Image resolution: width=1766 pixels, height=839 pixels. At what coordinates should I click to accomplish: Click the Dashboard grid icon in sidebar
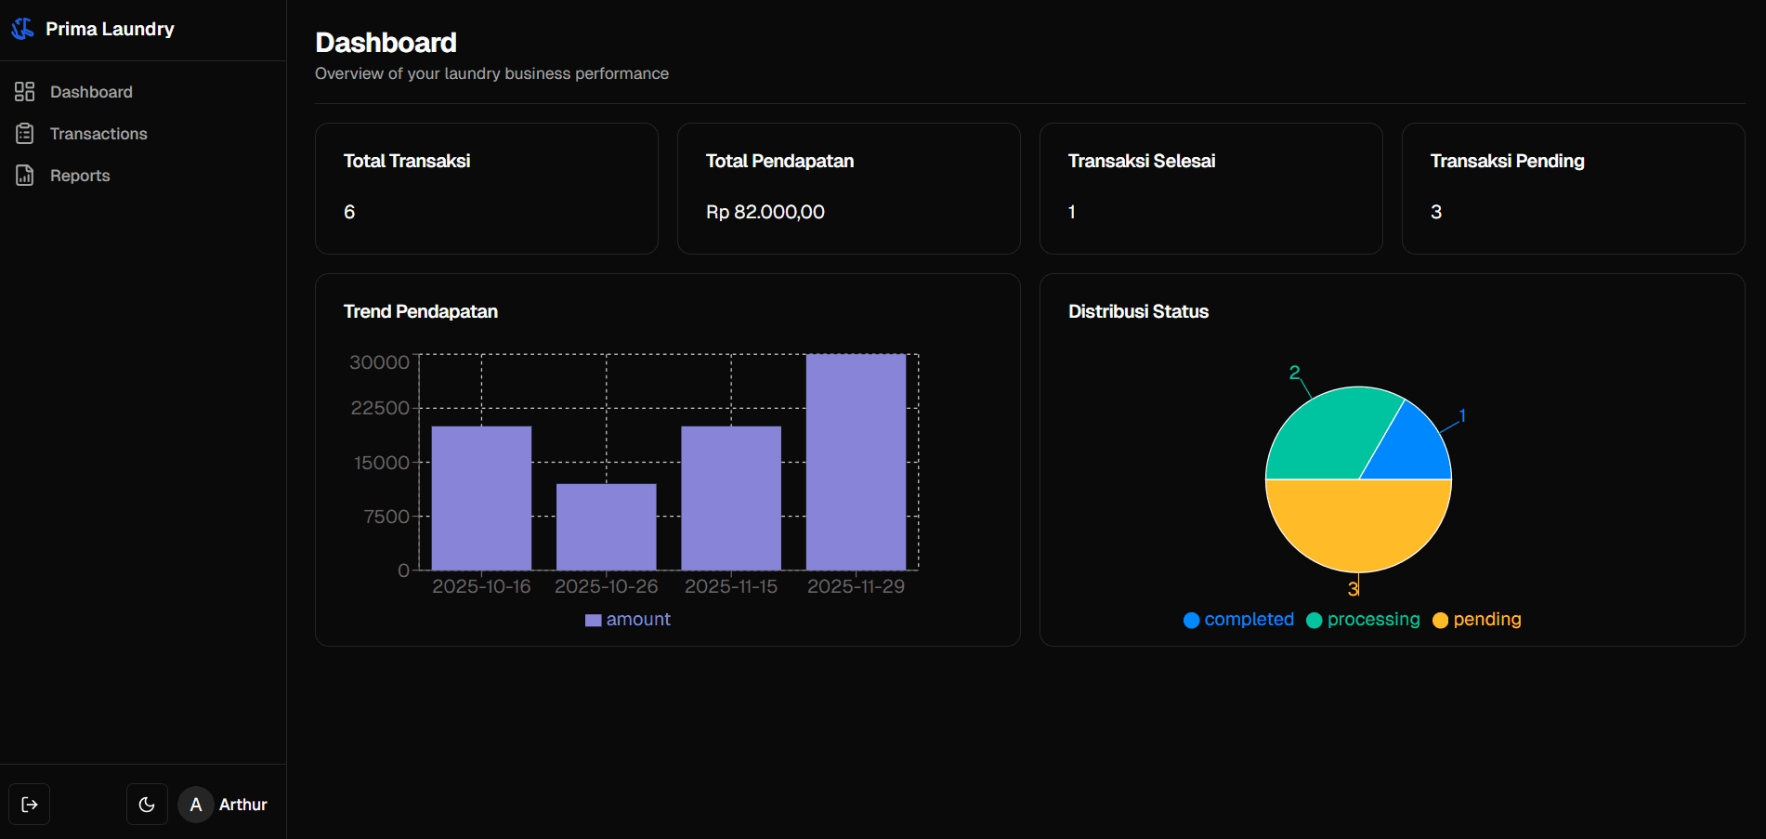[25, 92]
